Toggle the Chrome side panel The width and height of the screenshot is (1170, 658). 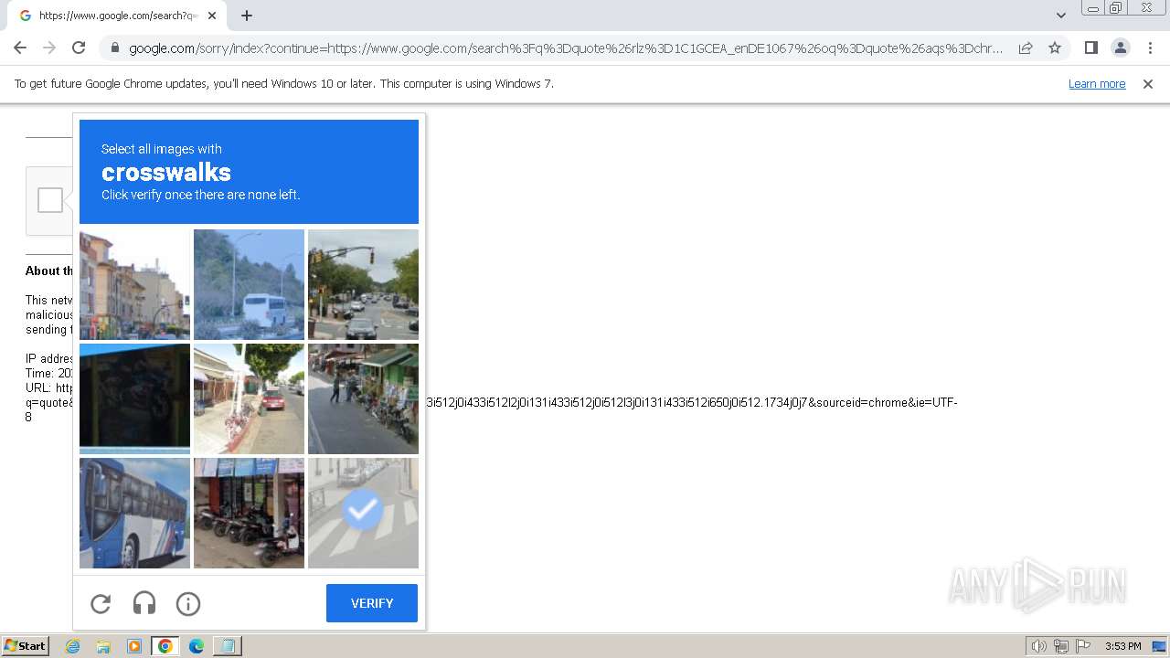coord(1090,48)
